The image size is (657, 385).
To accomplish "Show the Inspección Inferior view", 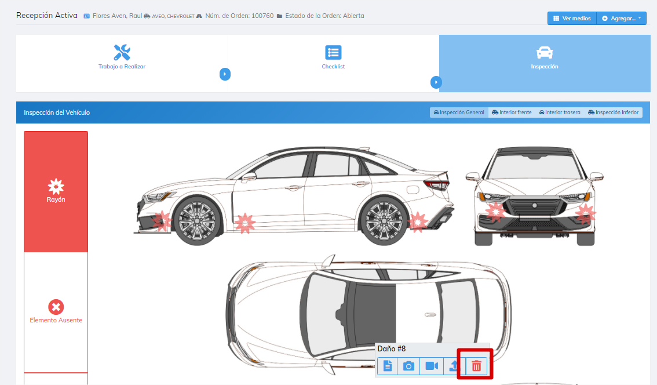I will pyautogui.click(x=613, y=112).
